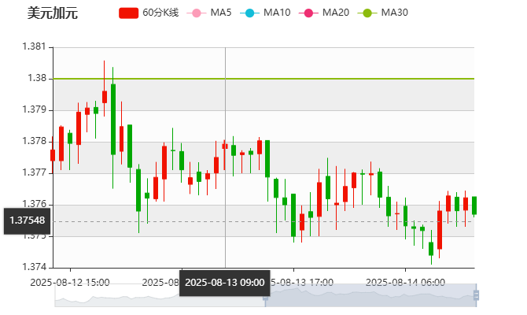Toggle the 60分K线 legend series
This screenshot has height=315, width=527.
(x=149, y=13)
